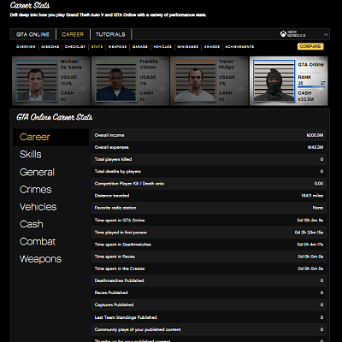This screenshot has width=342, height=342.
Task: Click the GTA Online rank progress bar
Action: pos(311,86)
